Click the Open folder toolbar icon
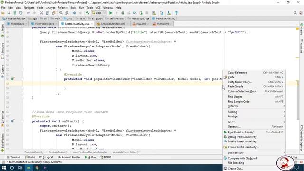 click(x=3, y=13)
